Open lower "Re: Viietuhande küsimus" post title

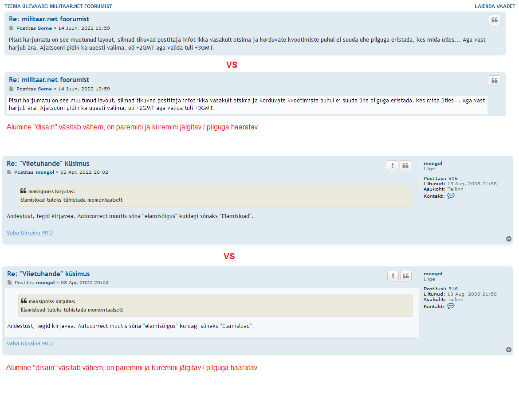tap(48, 274)
